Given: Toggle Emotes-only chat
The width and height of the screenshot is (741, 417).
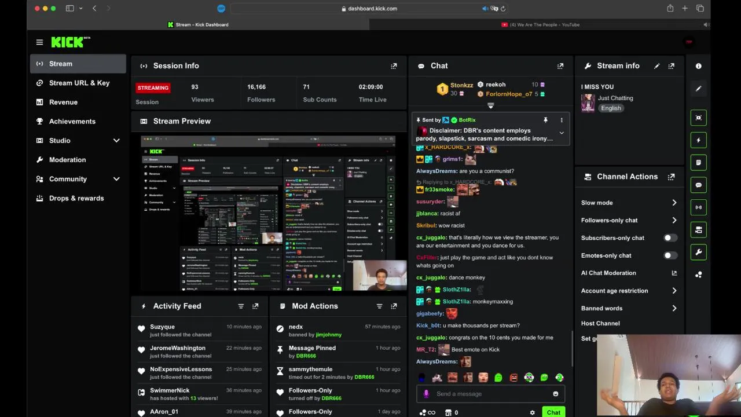Looking at the screenshot, I should click(670, 255).
